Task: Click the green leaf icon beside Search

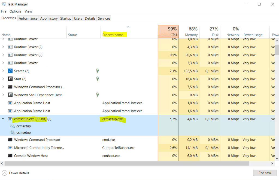Action: pyautogui.click(x=97, y=71)
